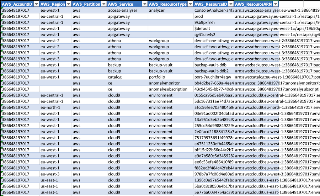Click the access-analyzer service cell

point(127,10)
